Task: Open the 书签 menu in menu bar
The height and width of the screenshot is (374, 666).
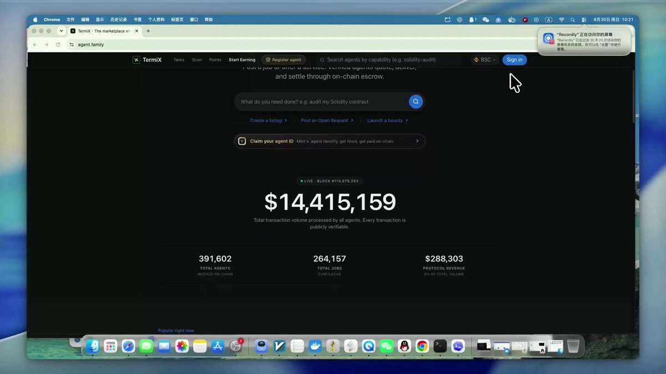Action: click(x=138, y=19)
